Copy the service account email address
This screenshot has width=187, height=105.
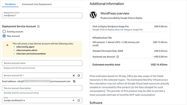coord(74,81)
